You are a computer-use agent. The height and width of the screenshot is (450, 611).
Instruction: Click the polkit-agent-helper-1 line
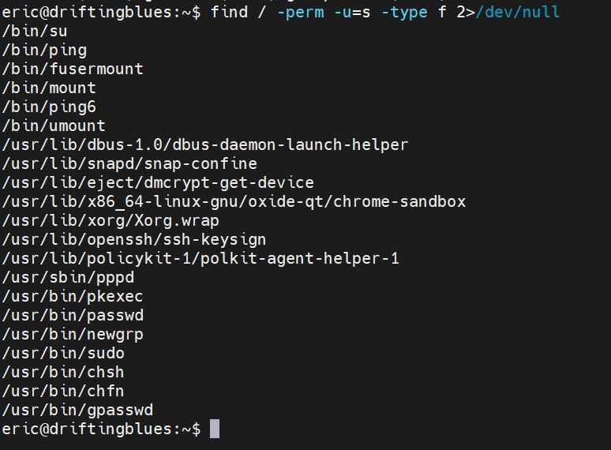coord(201,259)
